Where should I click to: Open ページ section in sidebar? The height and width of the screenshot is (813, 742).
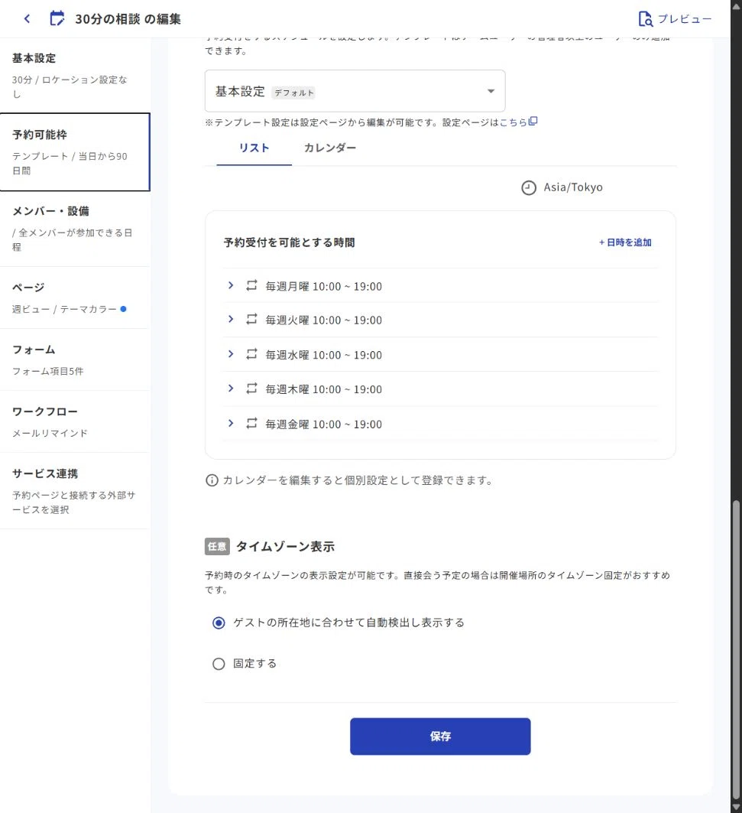coord(75,298)
